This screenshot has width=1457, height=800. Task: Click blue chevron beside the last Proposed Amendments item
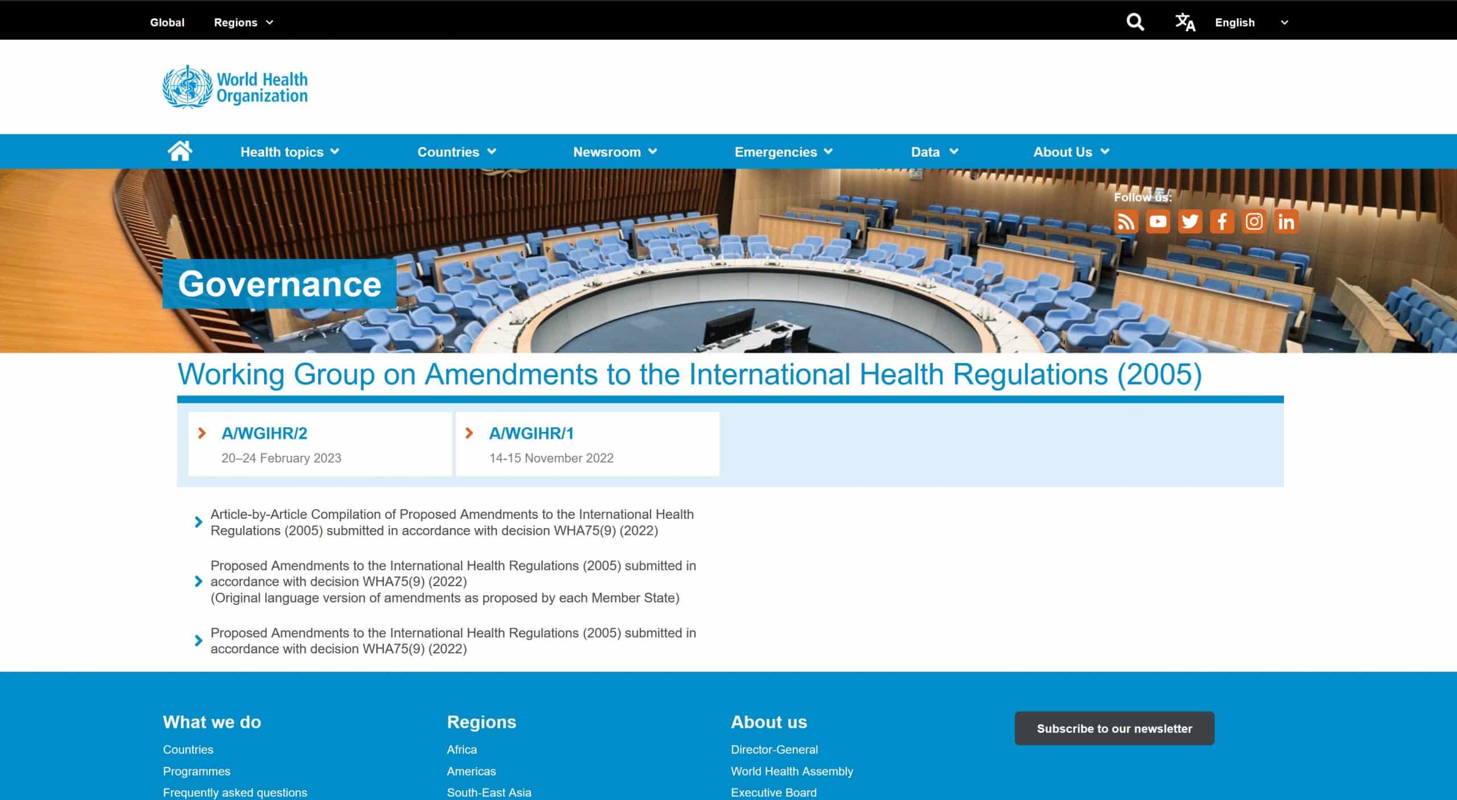click(x=198, y=641)
